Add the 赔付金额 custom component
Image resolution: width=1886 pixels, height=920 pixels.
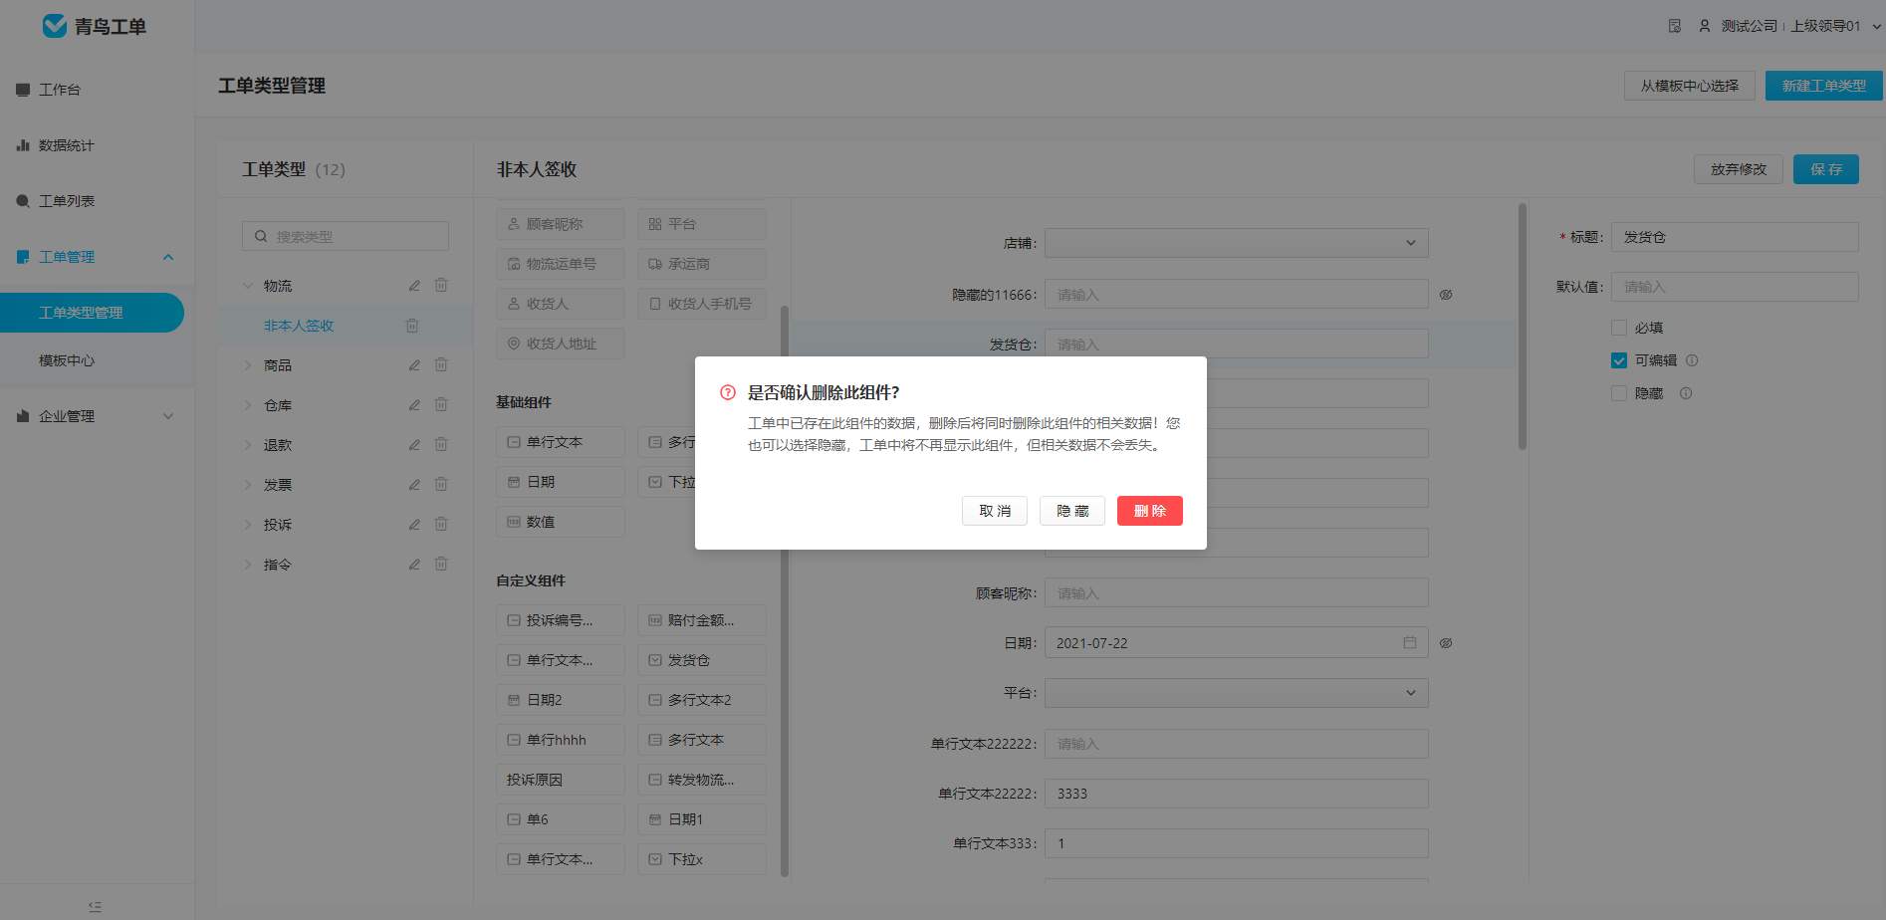click(x=702, y=620)
